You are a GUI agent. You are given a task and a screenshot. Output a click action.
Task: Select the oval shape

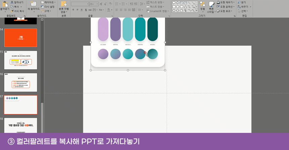(x=177, y=7)
